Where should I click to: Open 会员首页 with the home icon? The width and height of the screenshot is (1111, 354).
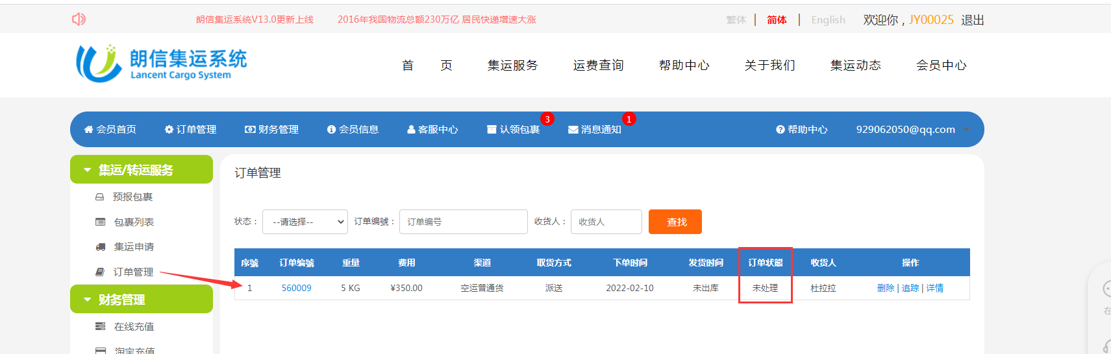tap(110, 130)
